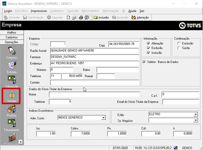
Task: Expand the sidebar scroll-down arrow
Action: pyautogui.click(x=21, y=142)
